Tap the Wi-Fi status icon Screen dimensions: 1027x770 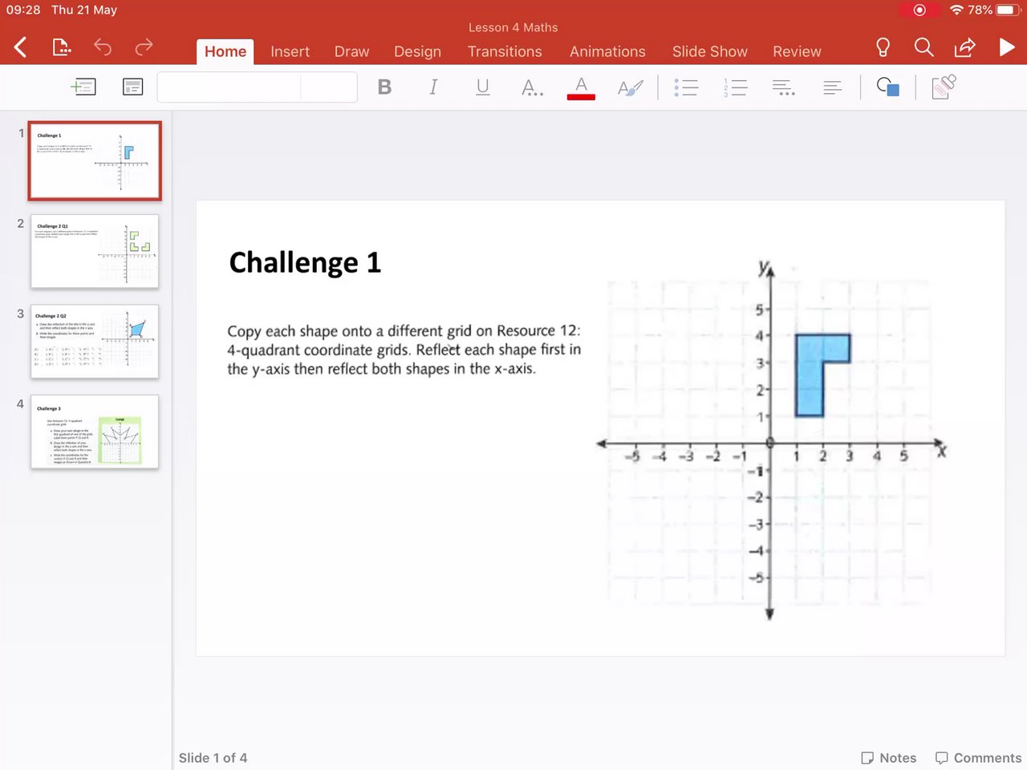click(956, 10)
